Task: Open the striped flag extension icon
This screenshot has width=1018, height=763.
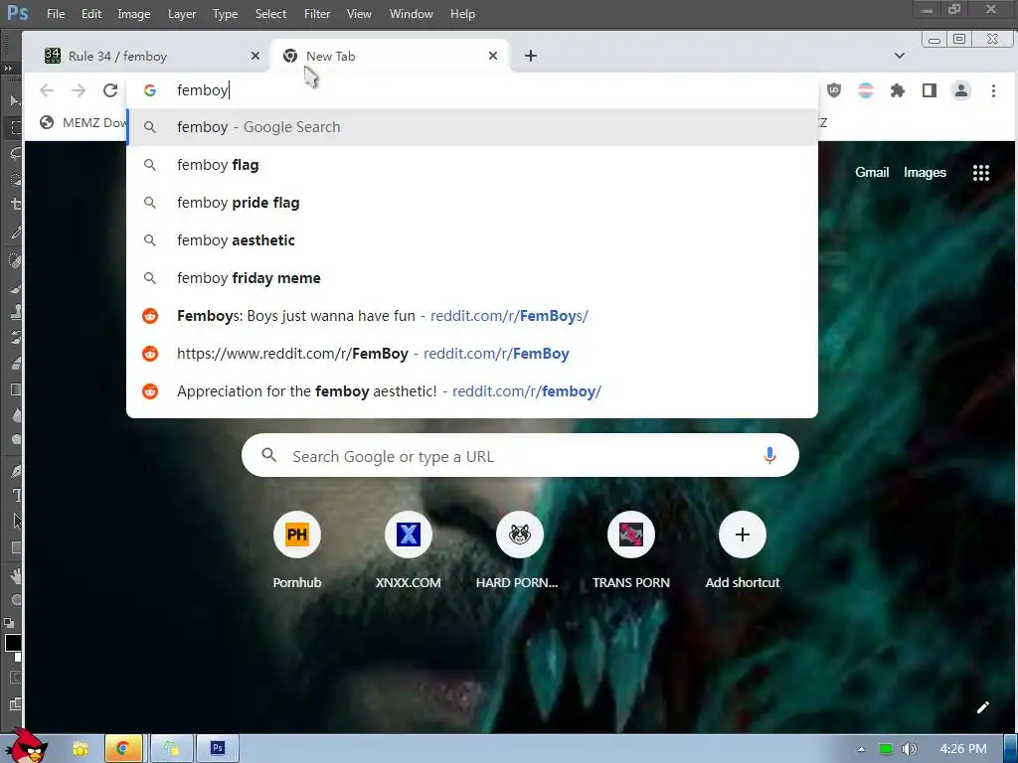Action: 866,90
